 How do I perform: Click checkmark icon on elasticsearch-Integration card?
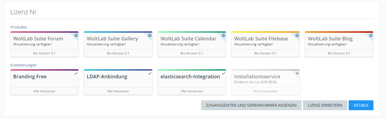(223, 73)
